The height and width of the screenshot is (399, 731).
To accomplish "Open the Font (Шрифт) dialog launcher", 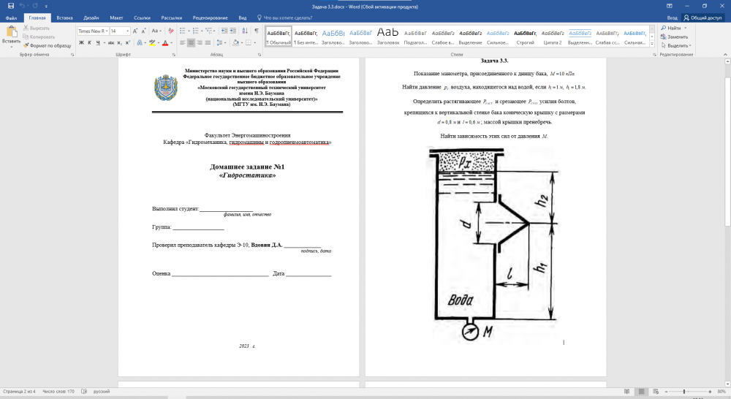I will [173, 55].
